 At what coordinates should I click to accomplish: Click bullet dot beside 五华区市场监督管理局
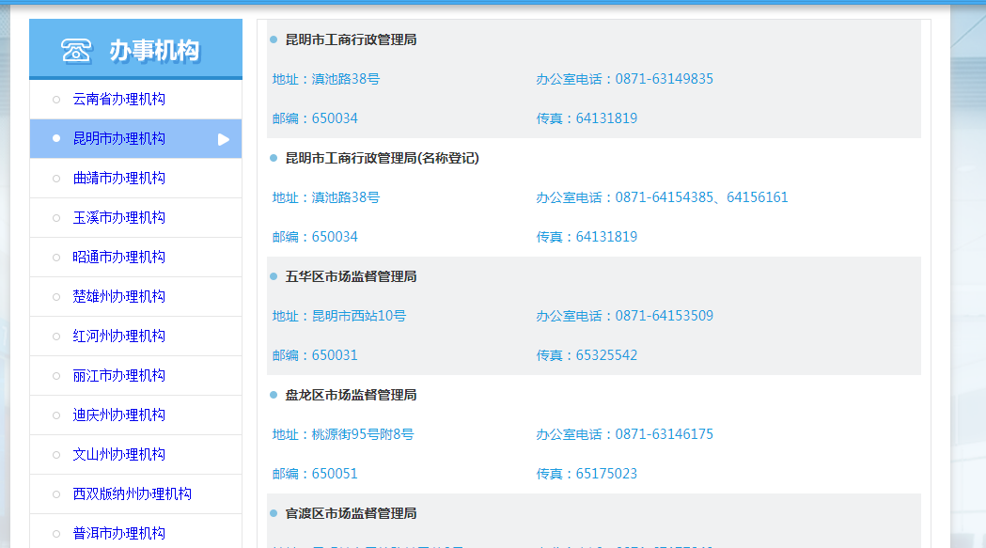274,277
